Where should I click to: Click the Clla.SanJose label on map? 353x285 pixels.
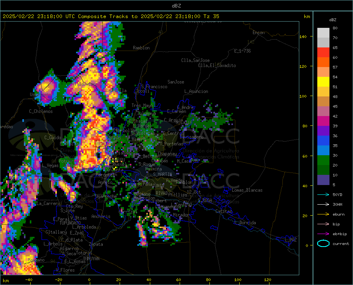[195, 60]
